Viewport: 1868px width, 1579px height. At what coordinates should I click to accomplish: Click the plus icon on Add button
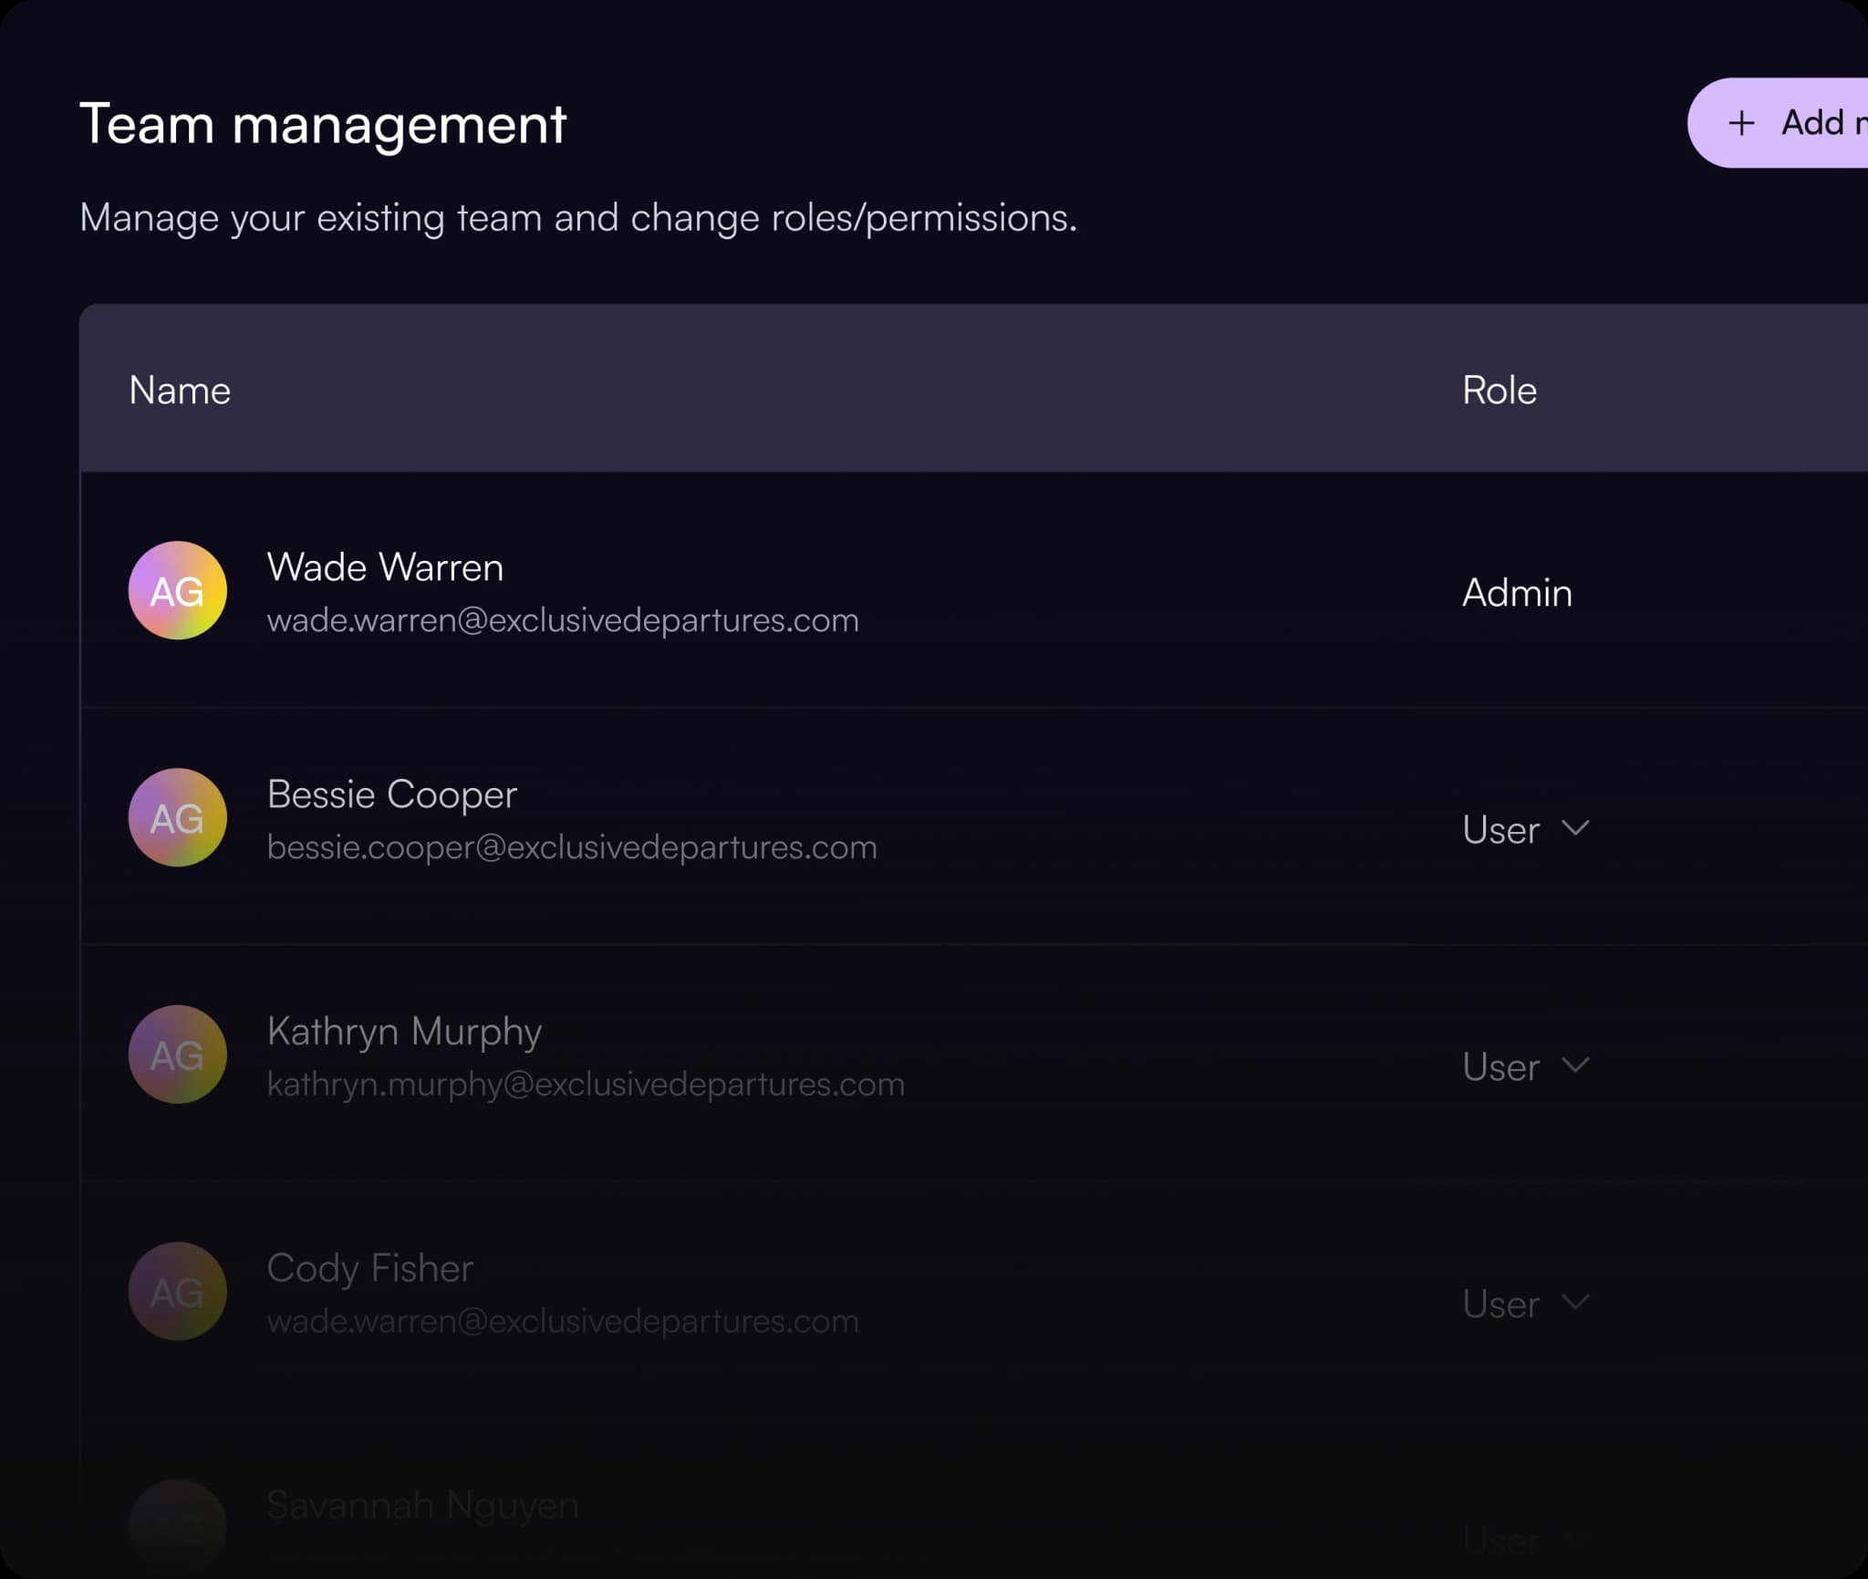(1741, 123)
